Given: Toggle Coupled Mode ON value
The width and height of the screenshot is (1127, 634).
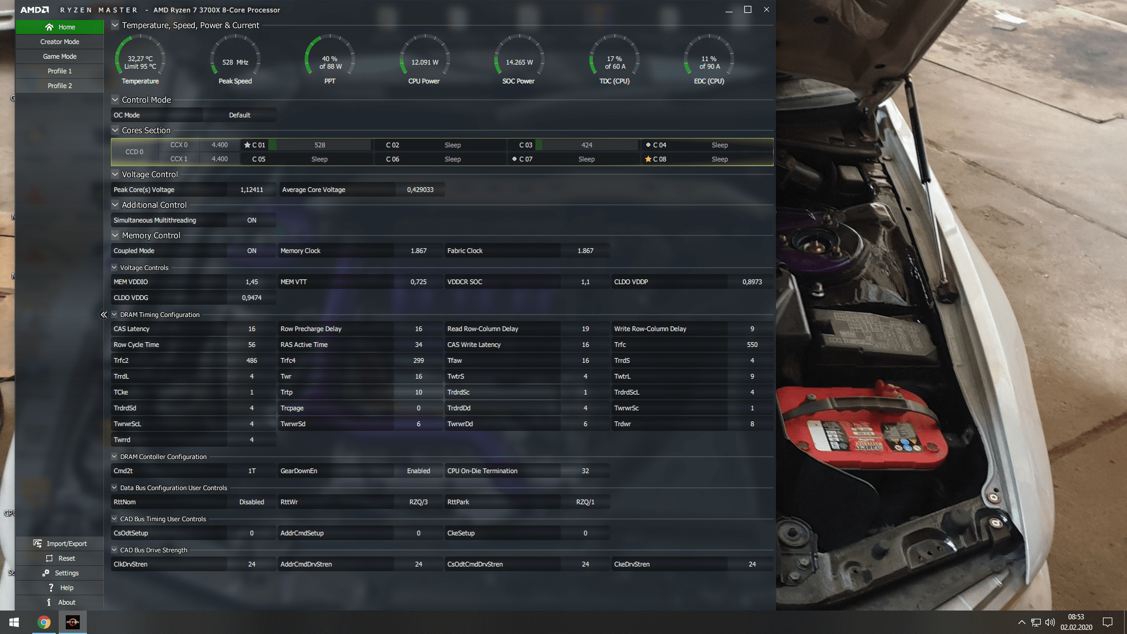Looking at the screenshot, I should coord(252,251).
